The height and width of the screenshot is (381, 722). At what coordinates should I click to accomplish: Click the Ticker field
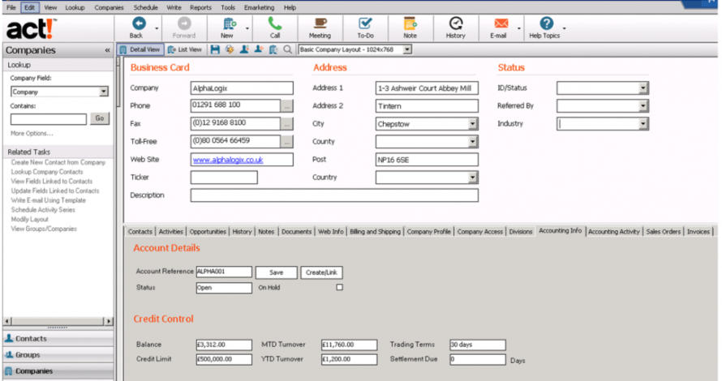click(x=224, y=178)
